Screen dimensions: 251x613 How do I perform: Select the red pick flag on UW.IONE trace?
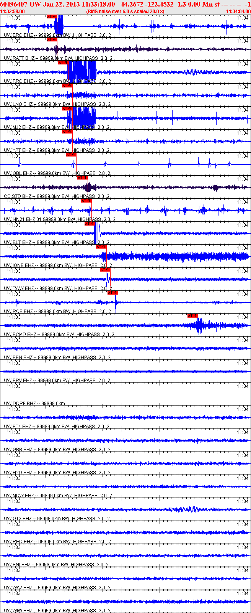[x=101, y=247]
